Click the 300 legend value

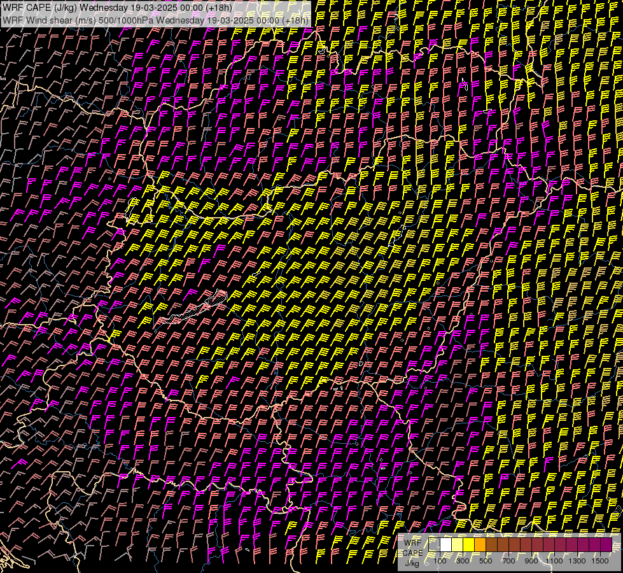point(463,561)
